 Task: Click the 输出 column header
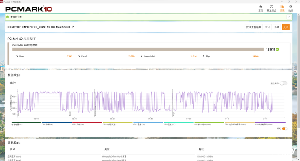point(201,149)
